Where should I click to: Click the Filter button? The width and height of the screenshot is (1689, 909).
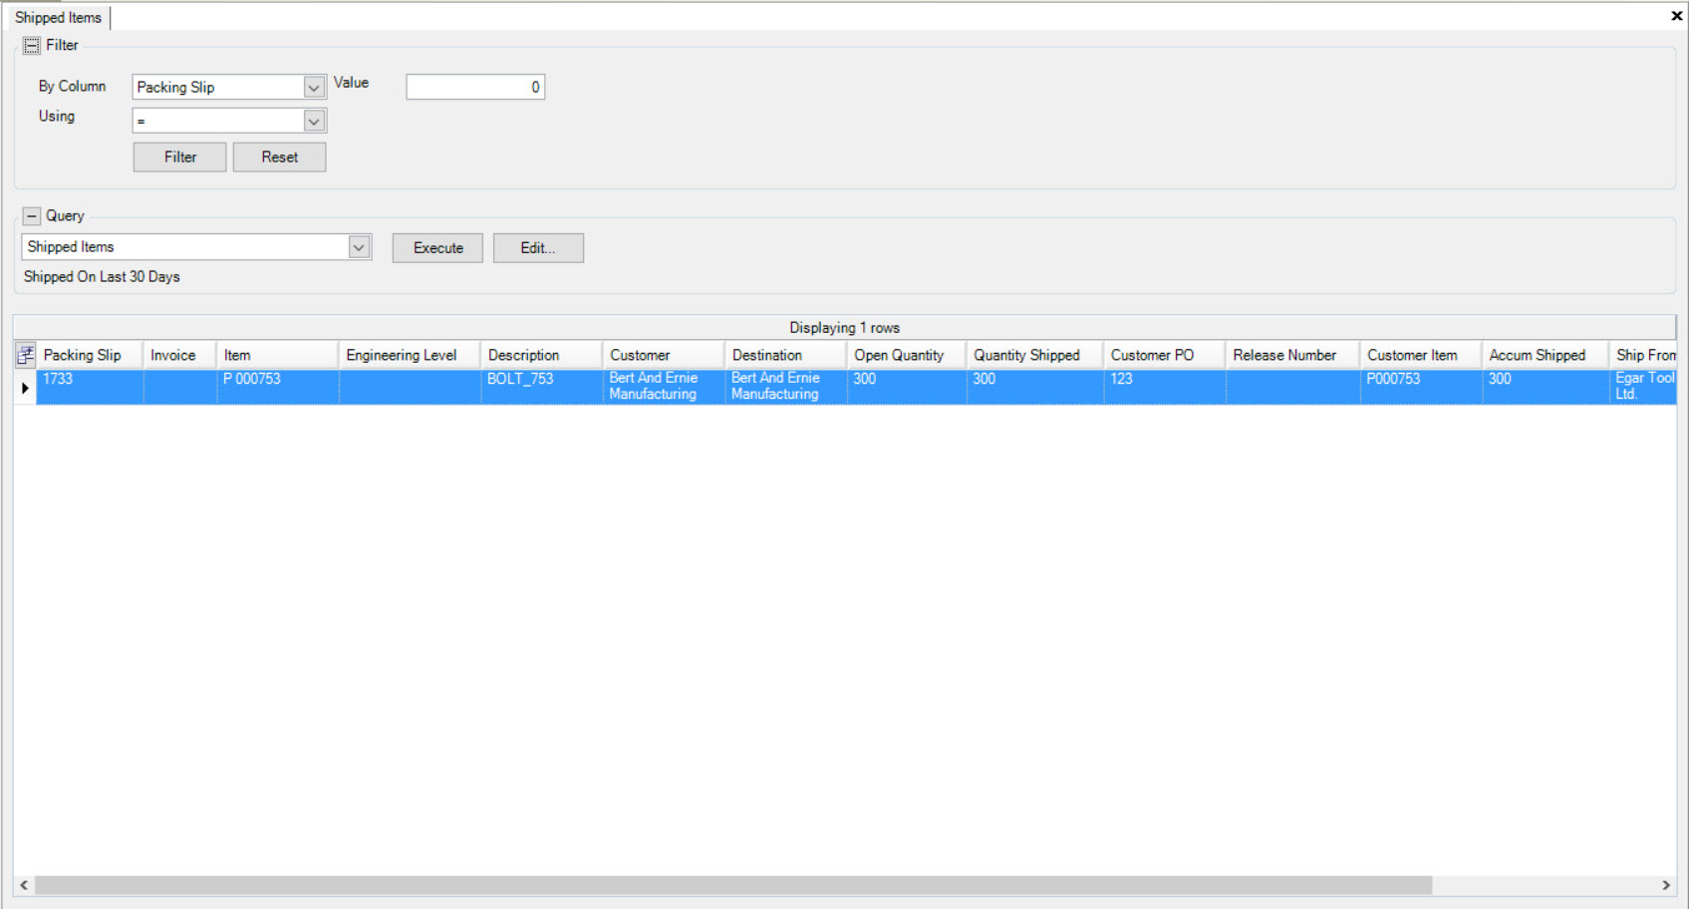180,157
